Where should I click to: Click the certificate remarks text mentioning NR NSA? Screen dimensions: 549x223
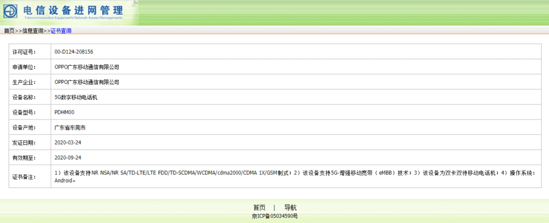point(295,177)
